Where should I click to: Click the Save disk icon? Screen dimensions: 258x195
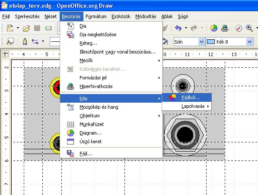[37, 28]
